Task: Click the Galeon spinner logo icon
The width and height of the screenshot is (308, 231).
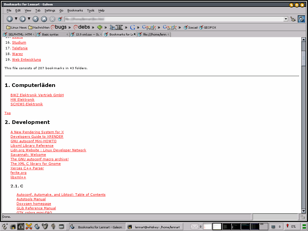Action: tap(301, 19)
